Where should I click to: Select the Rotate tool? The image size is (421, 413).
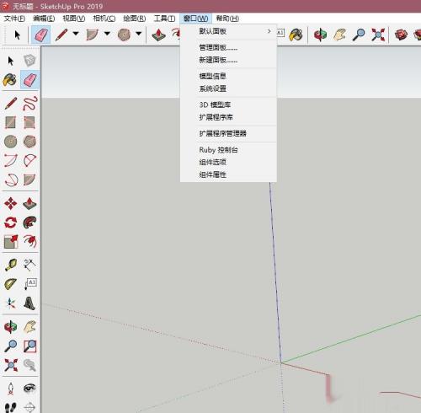pos(11,223)
